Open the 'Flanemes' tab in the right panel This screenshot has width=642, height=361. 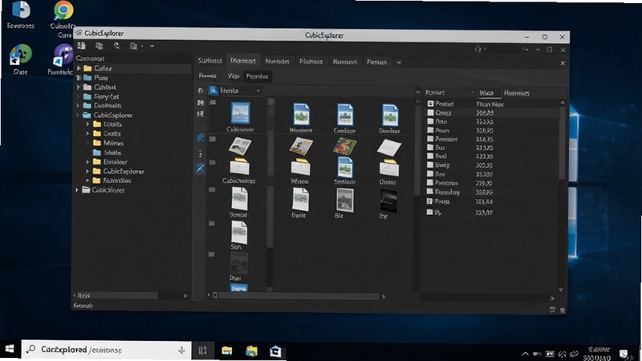pyautogui.click(x=517, y=93)
